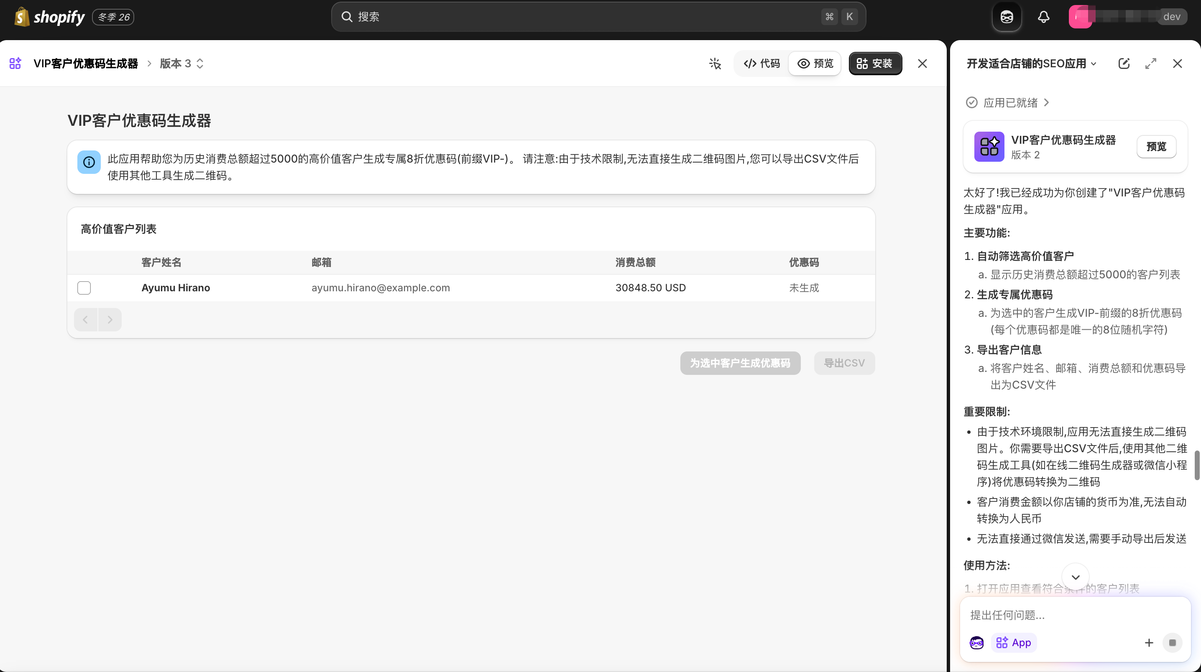Click the plus attachment icon in chat
1201x672 pixels.
tap(1149, 643)
